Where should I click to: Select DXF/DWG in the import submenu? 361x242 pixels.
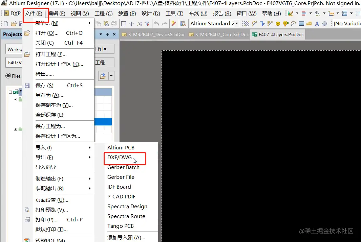126,158
